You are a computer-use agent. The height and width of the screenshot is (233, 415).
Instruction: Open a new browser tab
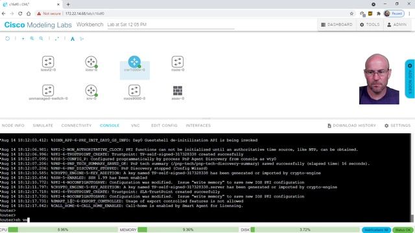coord(68,5)
